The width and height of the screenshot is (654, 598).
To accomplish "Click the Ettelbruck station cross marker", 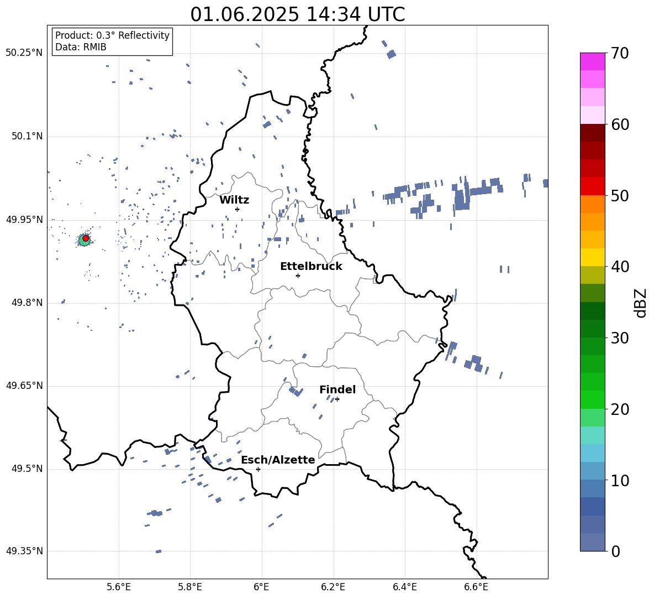I will coord(298,275).
